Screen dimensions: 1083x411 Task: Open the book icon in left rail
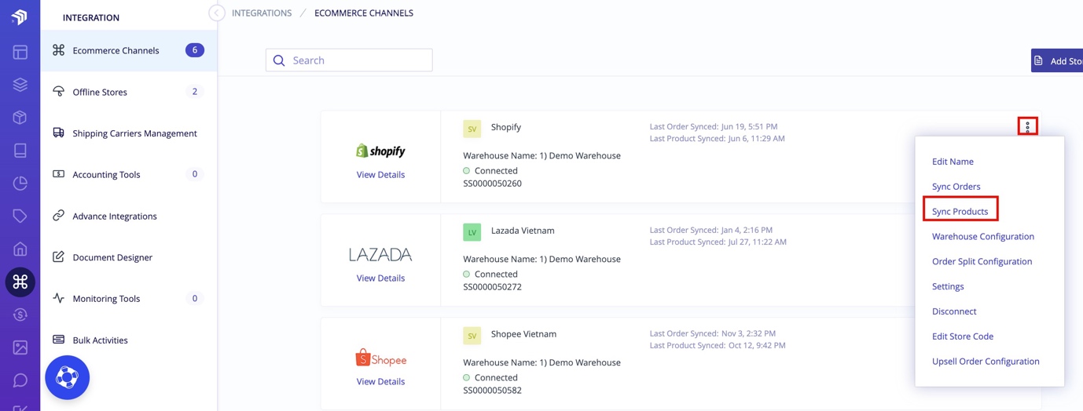point(20,151)
